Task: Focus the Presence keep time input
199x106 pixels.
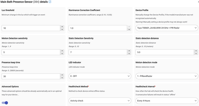Action: coord(31,76)
